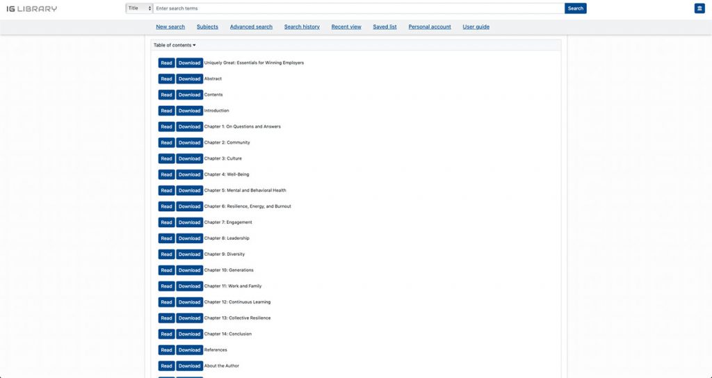
Task: Read the Contents section
Action: [x=167, y=94]
